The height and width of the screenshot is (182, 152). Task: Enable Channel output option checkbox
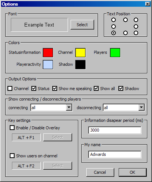pyautogui.click(x=10, y=89)
